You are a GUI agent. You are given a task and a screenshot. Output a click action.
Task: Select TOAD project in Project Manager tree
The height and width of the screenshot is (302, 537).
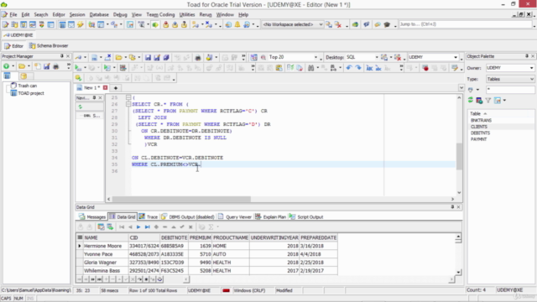31,93
